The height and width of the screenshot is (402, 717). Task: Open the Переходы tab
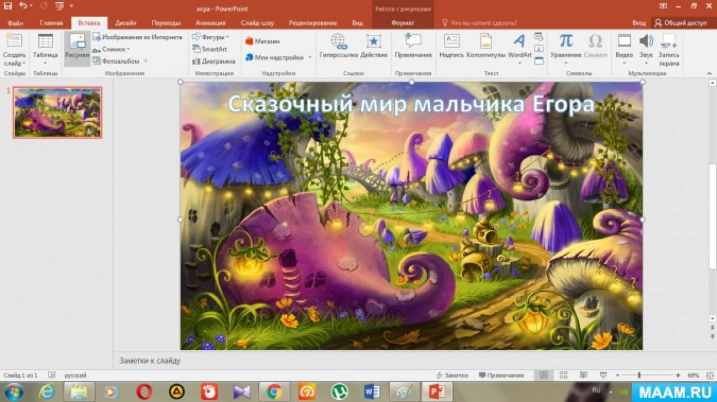pyautogui.click(x=166, y=23)
